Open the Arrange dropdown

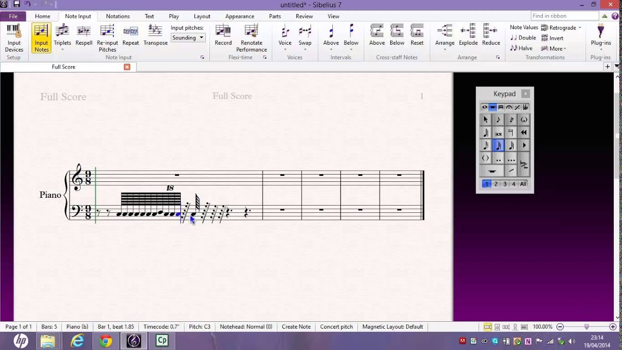(445, 38)
